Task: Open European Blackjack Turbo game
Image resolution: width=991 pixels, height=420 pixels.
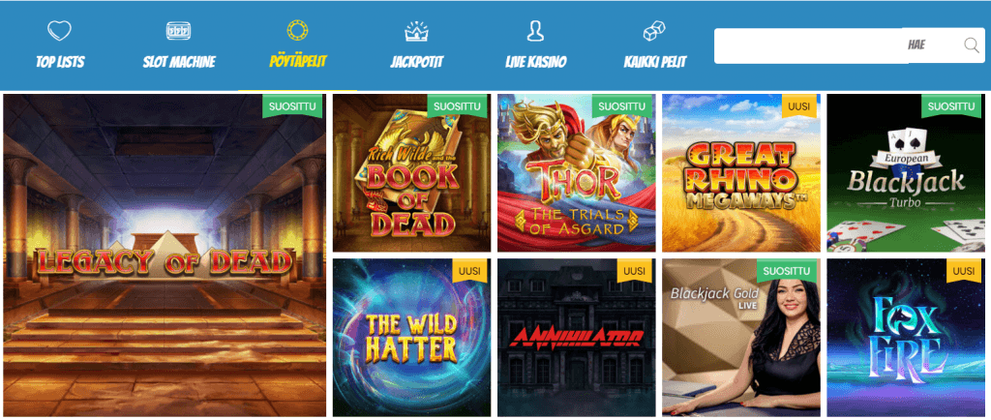Action: click(906, 173)
